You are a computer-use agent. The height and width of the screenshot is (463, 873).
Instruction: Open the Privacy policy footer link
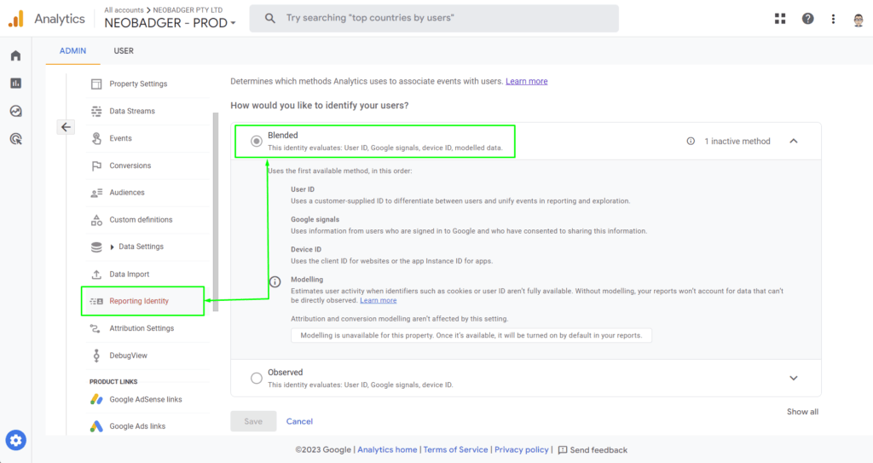[521, 449]
